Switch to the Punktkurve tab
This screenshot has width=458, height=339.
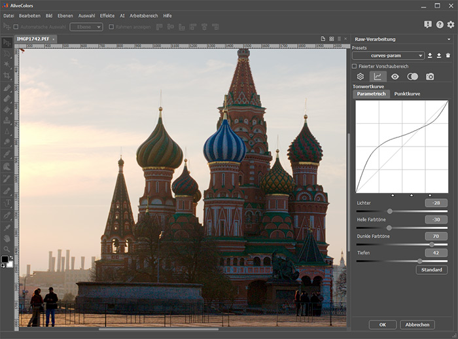pos(407,94)
